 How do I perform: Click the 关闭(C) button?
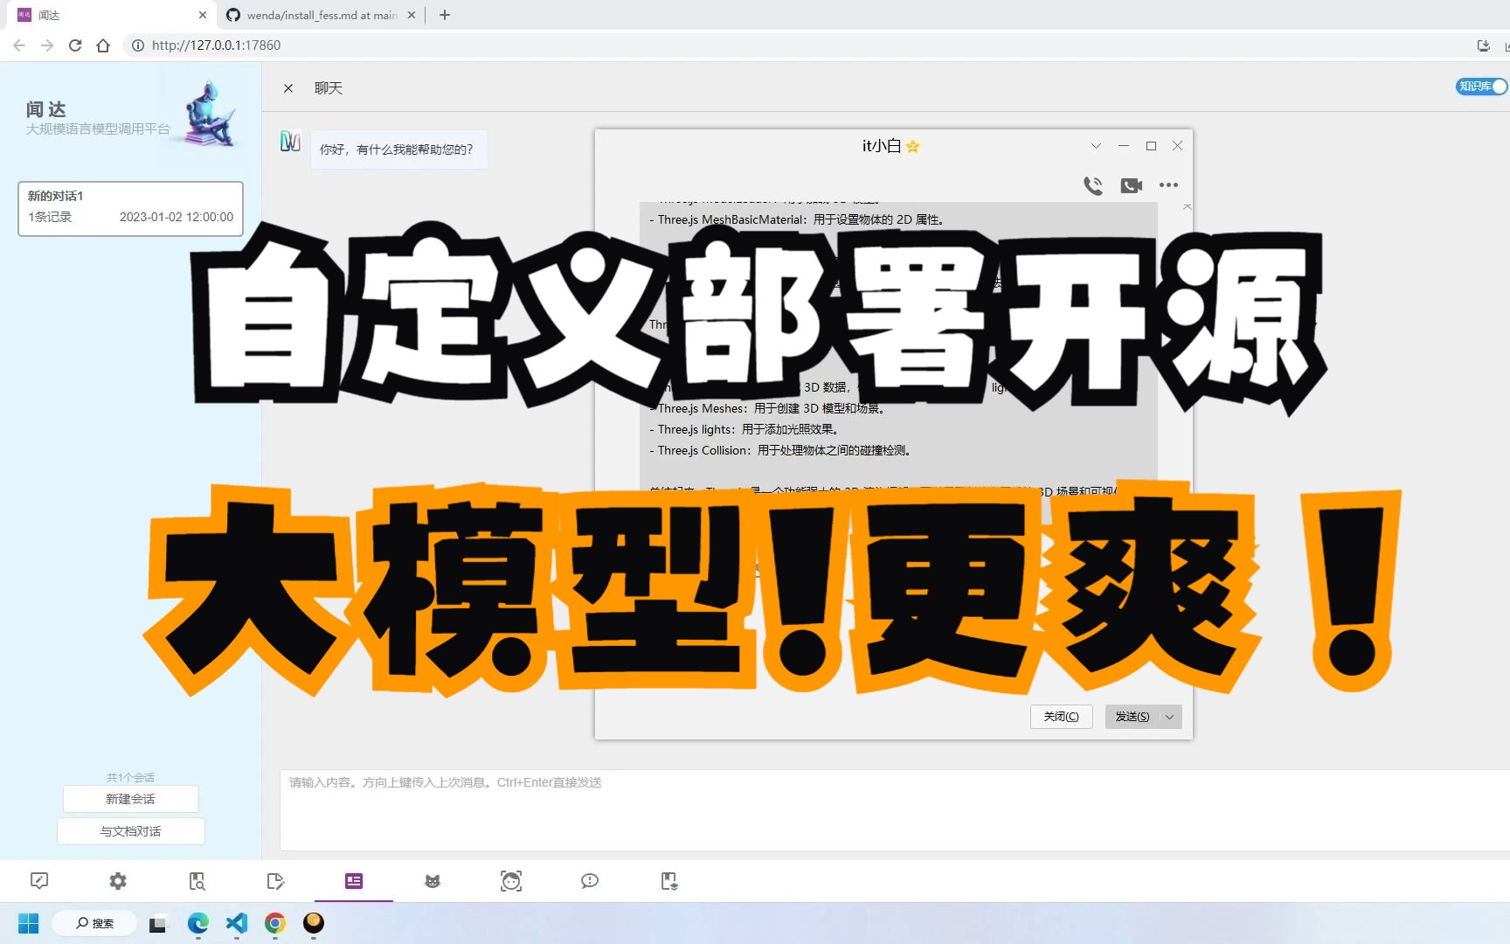pyautogui.click(x=1061, y=717)
